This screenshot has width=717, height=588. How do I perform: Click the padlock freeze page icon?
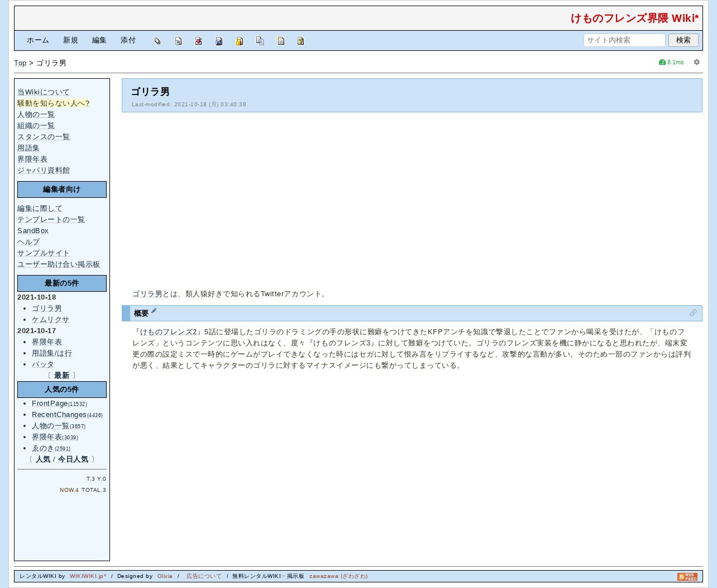point(239,41)
